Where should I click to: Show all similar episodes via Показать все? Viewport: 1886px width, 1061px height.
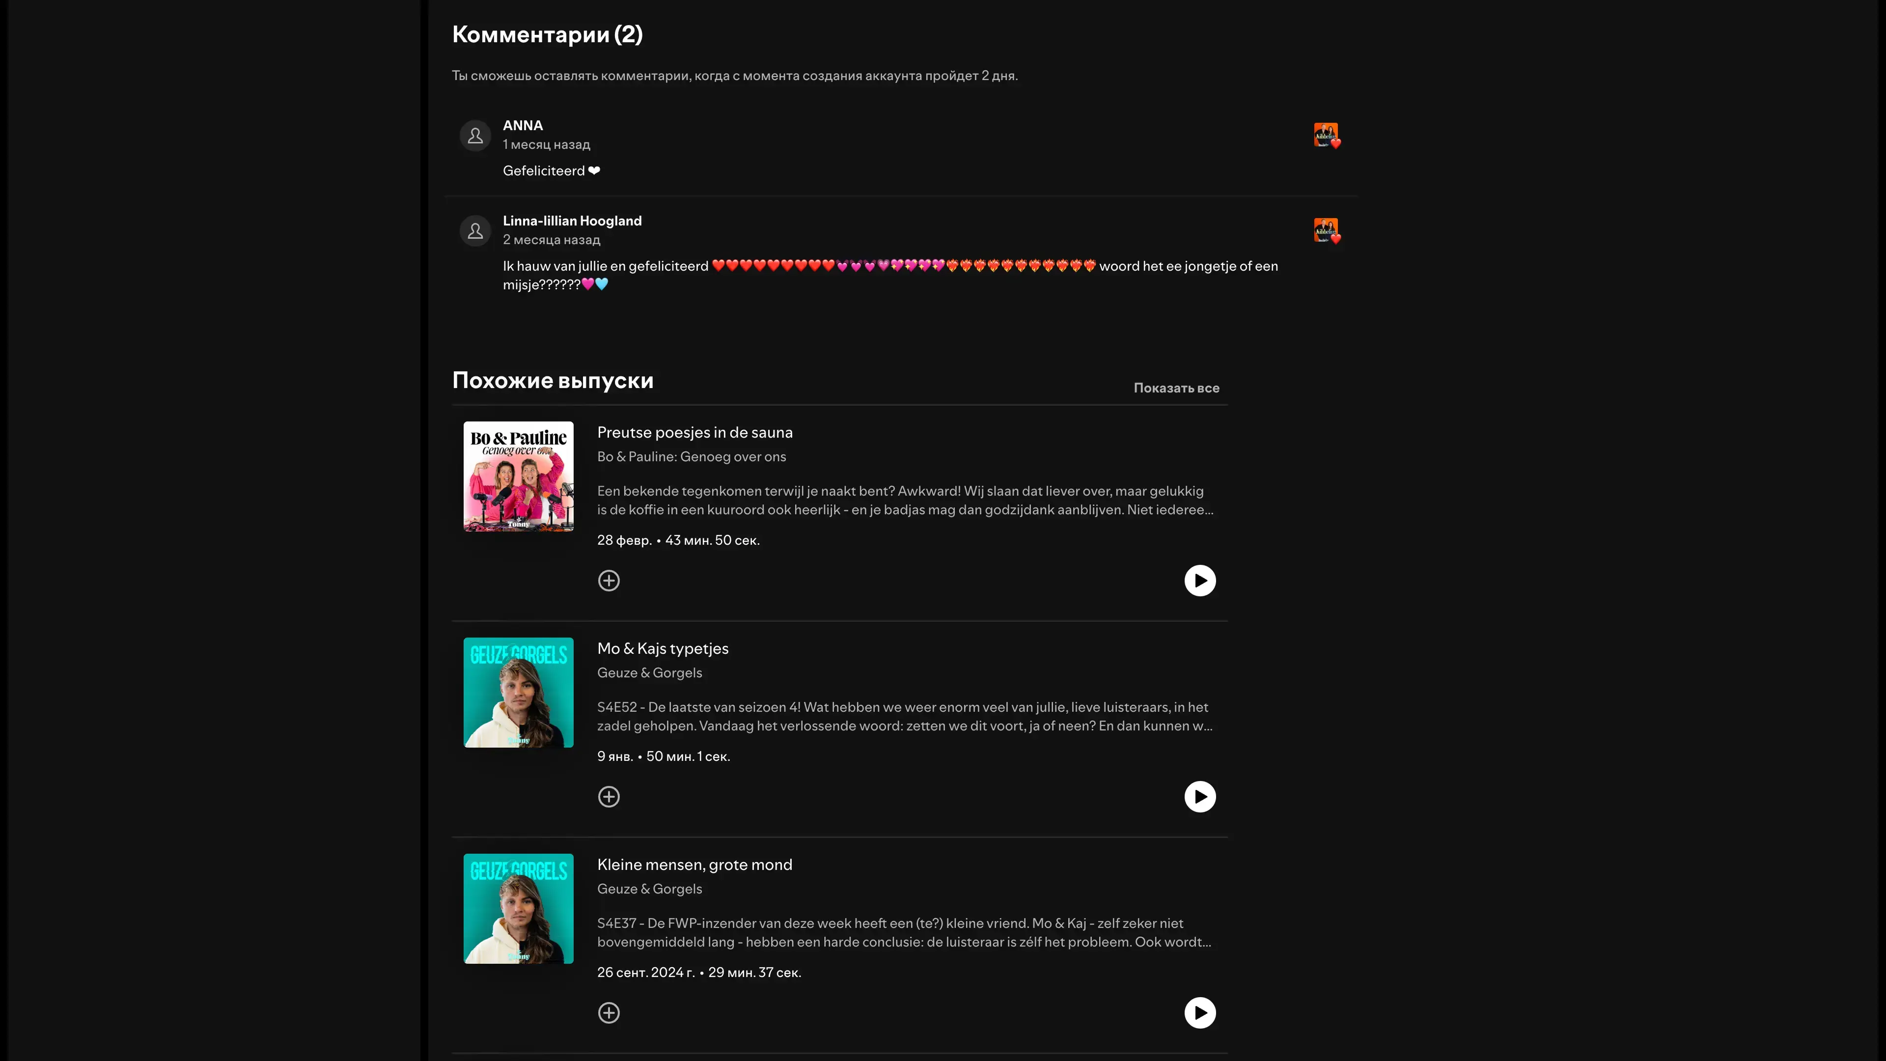click(x=1177, y=388)
